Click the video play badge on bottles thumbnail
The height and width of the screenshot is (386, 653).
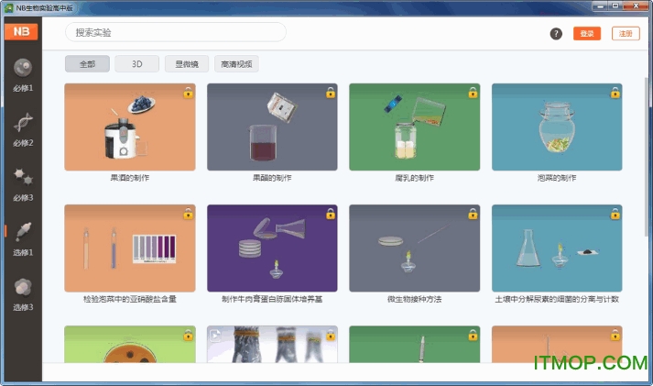click(x=215, y=336)
